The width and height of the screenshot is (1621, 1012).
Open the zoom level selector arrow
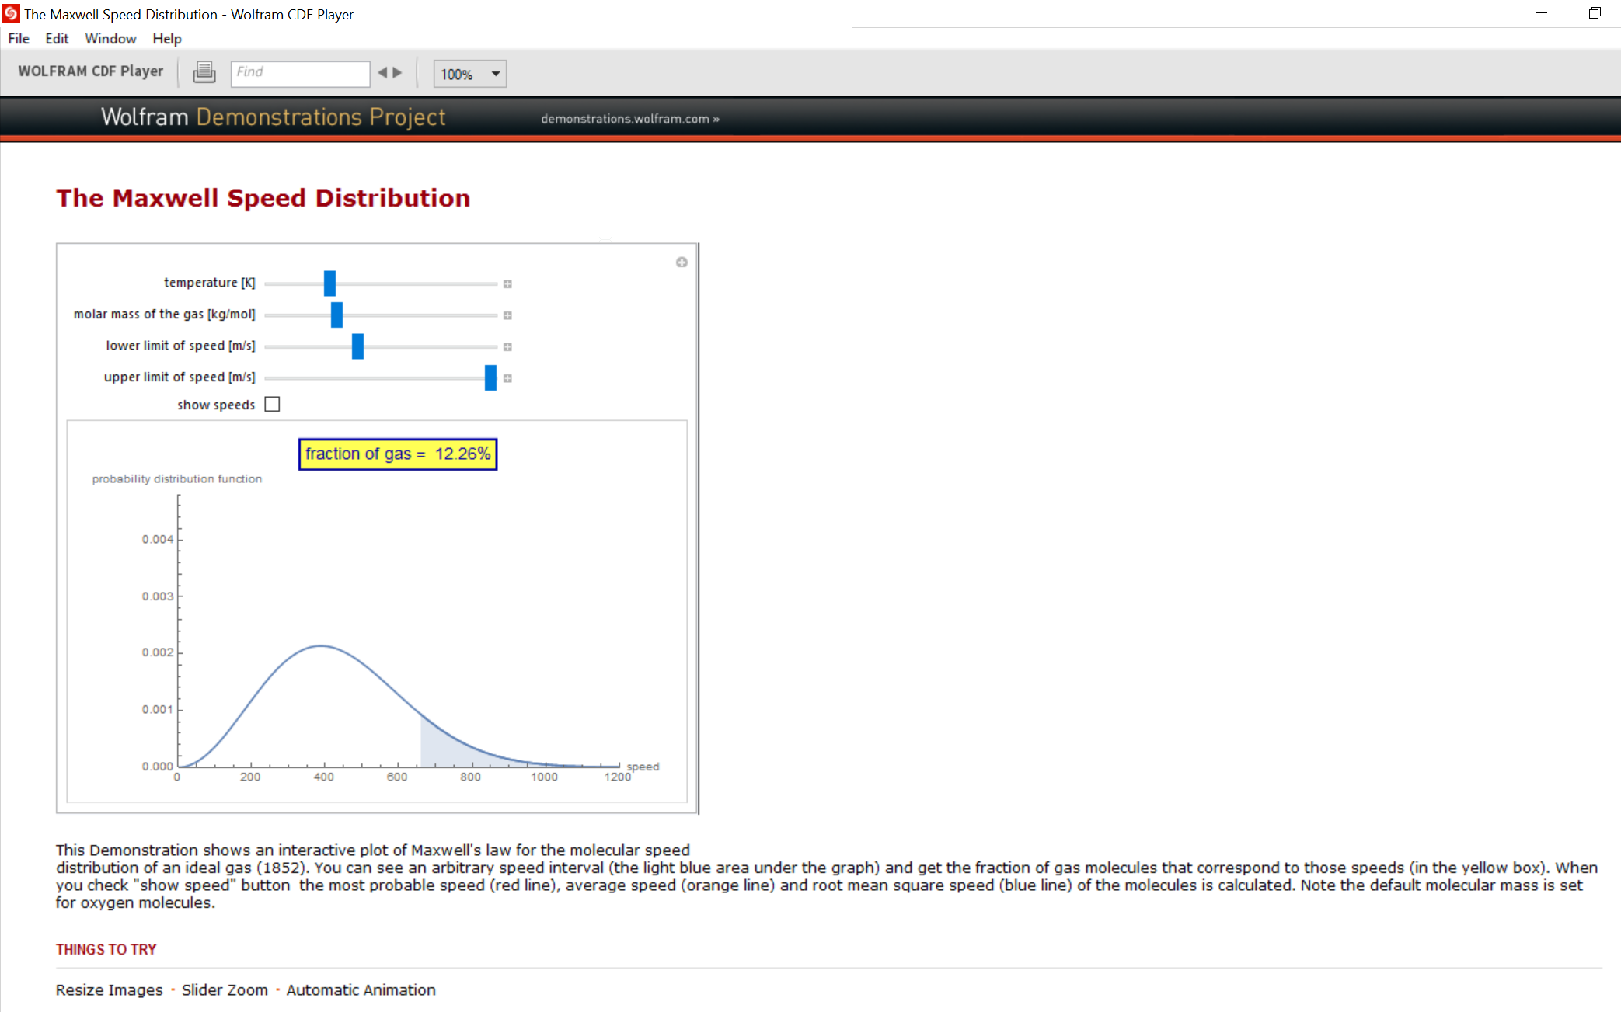click(495, 74)
